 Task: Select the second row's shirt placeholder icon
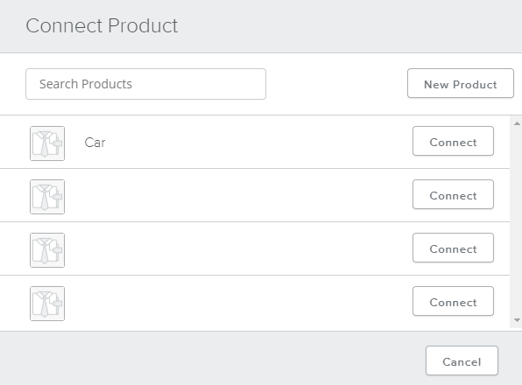point(47,197)
